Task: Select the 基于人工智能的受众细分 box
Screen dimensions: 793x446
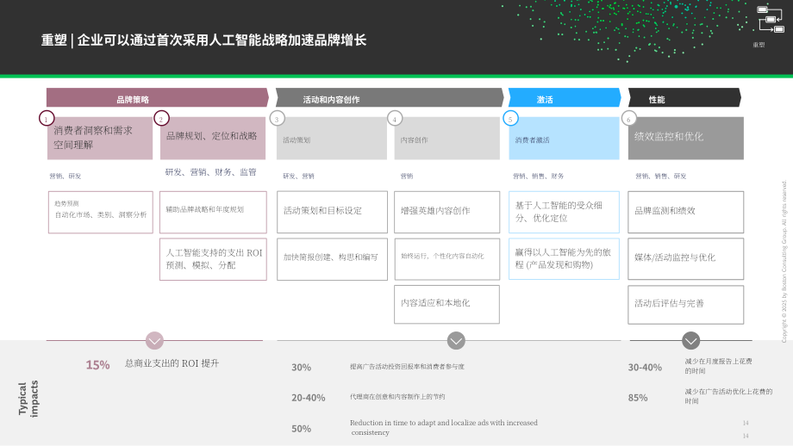Action: (564, 212)
